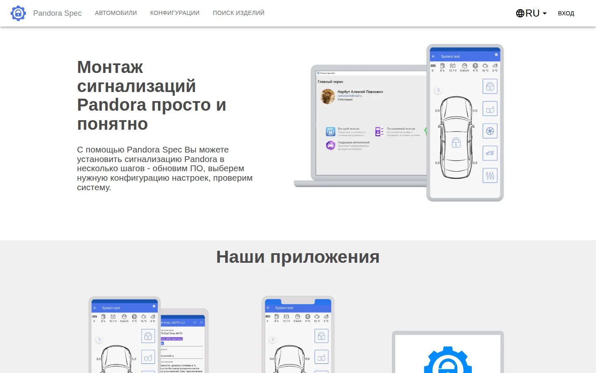Screen dimensions: 596x373
Task: Open the АВТОМОБИЛИ menu item
Action: [116, 13]
